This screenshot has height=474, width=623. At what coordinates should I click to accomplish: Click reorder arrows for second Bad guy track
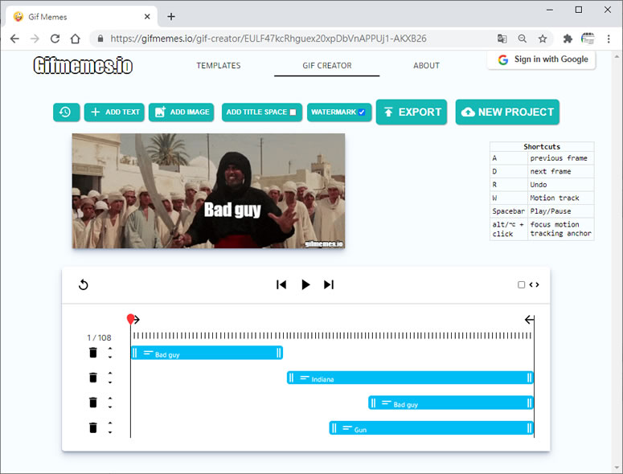(x=110, y=402)
